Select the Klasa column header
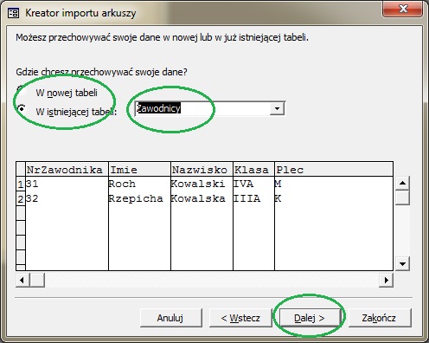Screen dimensions: 429x343 (253, 169)
